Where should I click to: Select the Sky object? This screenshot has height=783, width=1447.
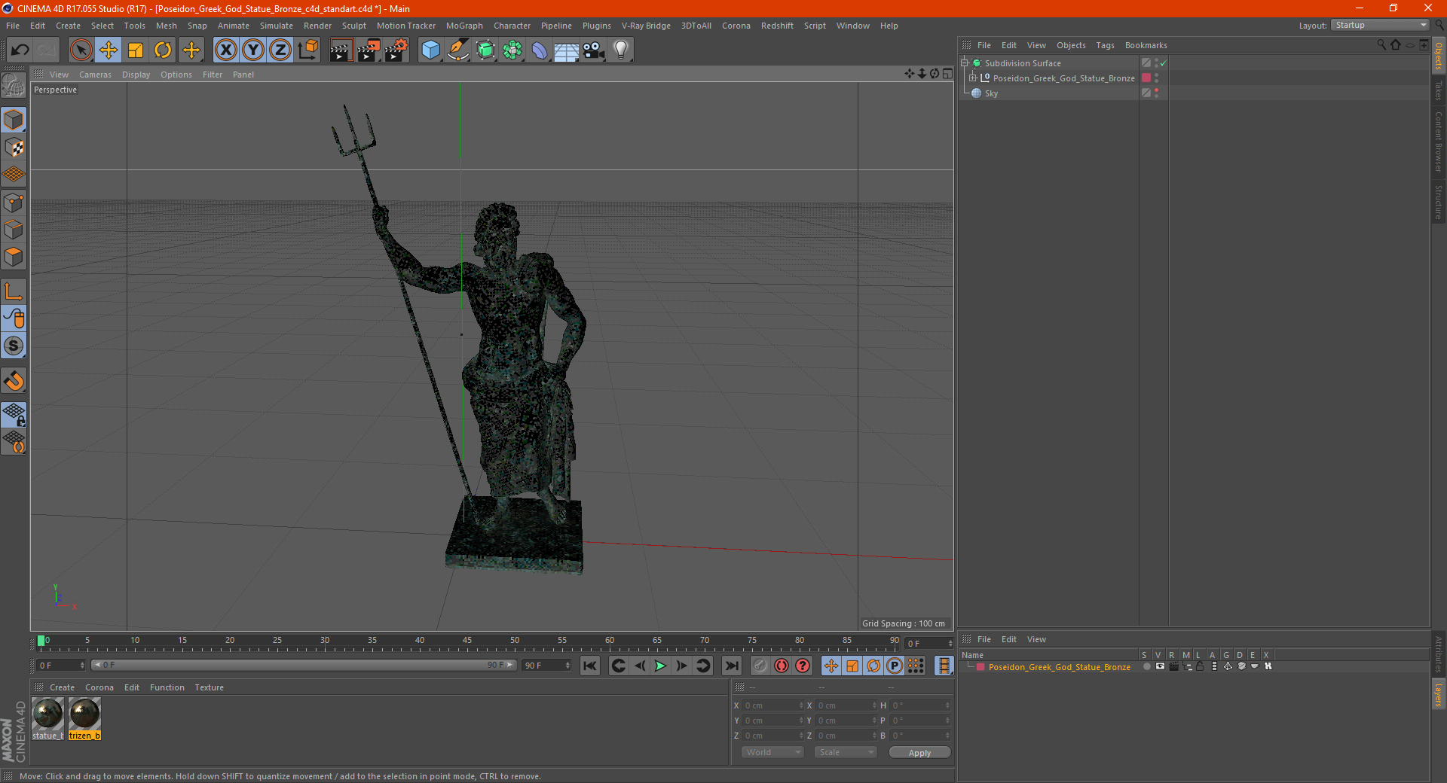pyautogui.click(x=991, y=93)
